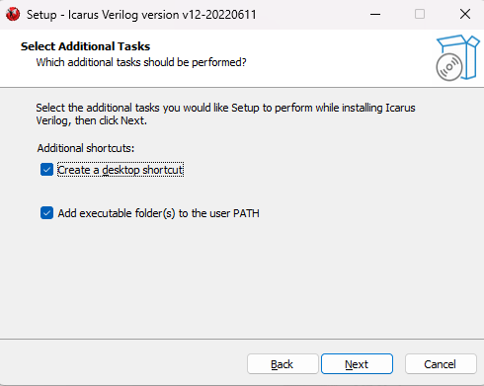484x386 pixels.
Task: Click 'Add executable folder(s) to the user PATH' text
Action: (159, 213)
